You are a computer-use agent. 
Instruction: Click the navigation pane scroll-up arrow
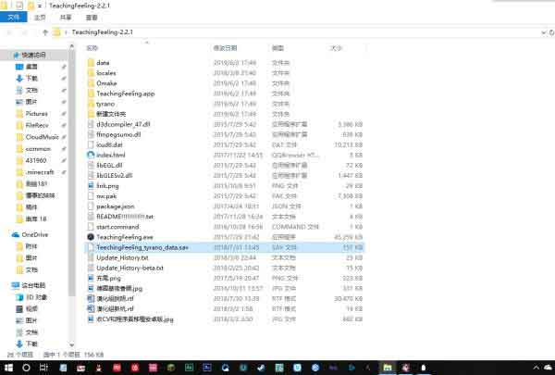point(71,45)
